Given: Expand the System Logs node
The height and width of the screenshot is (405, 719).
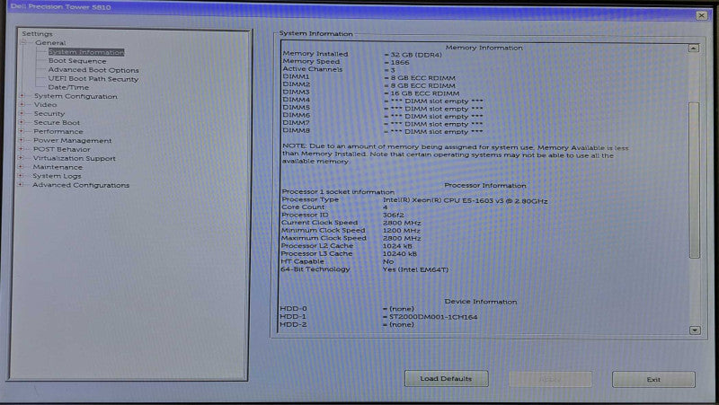Looking at the screenshot, I should 20,175.
